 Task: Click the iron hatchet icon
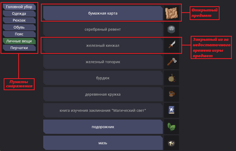click(171, 62)
